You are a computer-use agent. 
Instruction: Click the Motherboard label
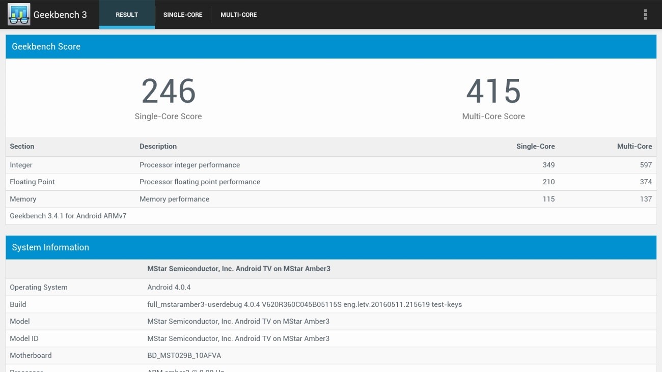(x=31, y=355)
